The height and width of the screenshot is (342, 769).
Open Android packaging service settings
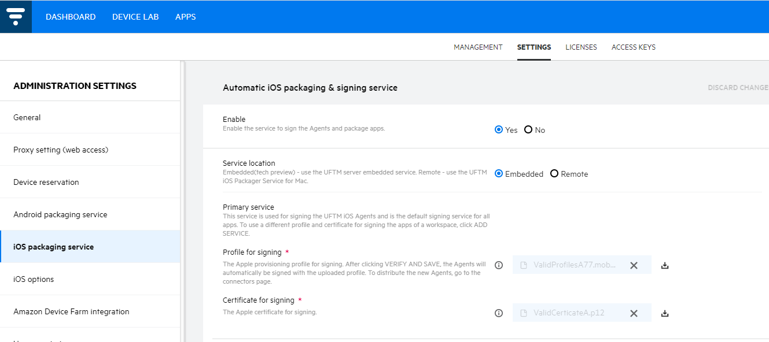pos(60,214)
